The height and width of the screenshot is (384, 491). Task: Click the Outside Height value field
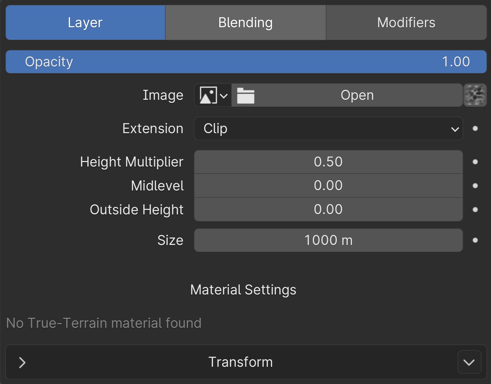[x=328, y=210]
